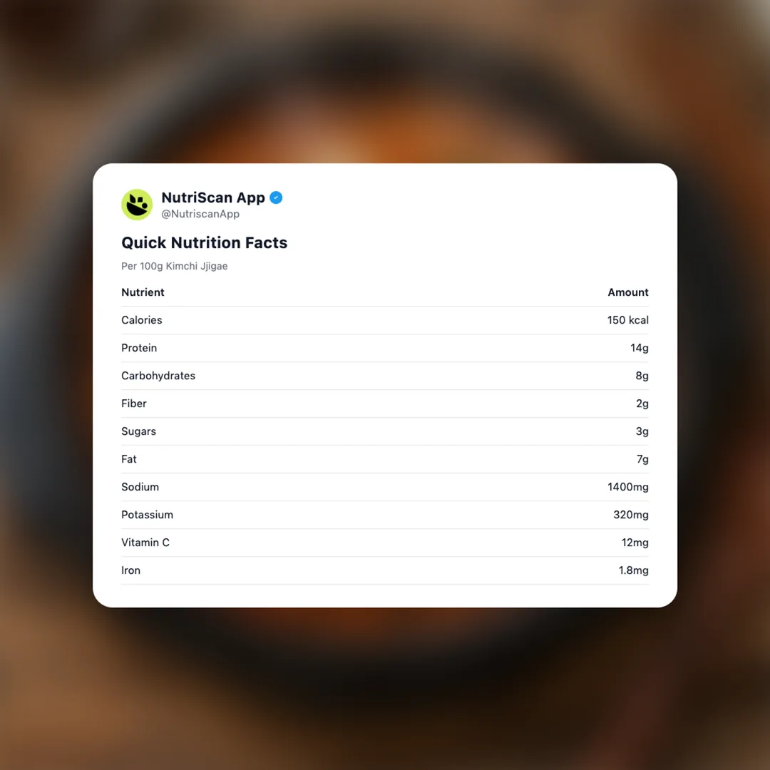
Task: Click the @NutriscanApp handle
Action: coord(200,214)
